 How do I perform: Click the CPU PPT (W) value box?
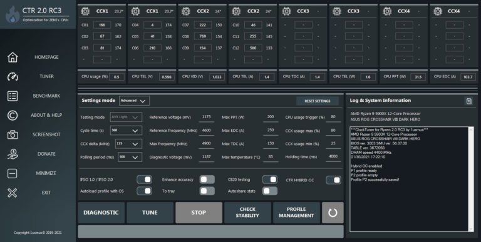pyautogui.click(x=418, y=77)
